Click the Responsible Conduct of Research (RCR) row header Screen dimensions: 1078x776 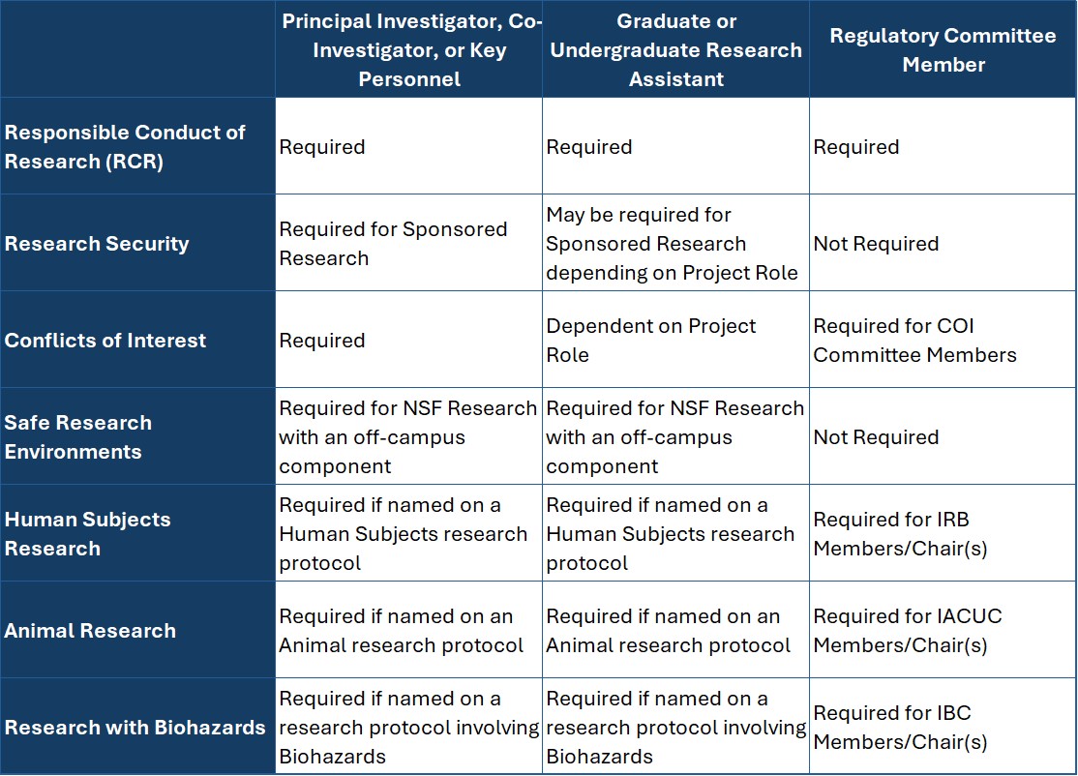tap(126, 147)
